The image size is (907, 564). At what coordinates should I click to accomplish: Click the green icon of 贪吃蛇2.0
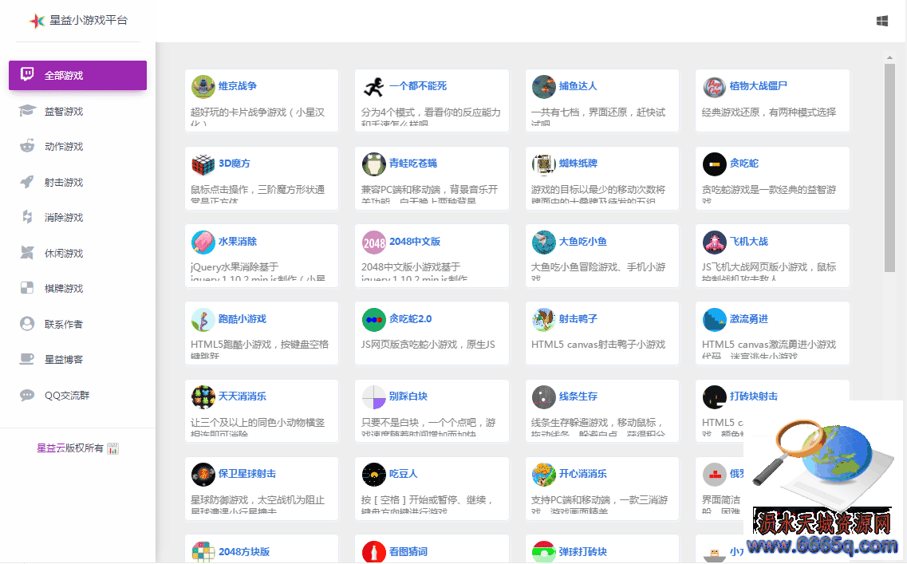point(373,320)
